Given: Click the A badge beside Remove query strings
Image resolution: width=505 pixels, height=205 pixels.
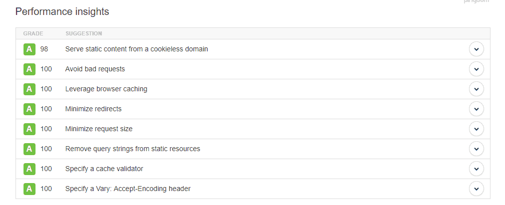Looking at the screenshot, I should (x=29, y=149).
